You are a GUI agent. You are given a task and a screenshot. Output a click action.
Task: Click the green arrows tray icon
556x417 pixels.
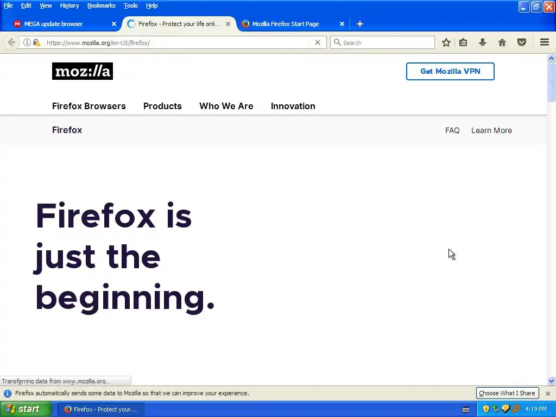tap(496, 409)
